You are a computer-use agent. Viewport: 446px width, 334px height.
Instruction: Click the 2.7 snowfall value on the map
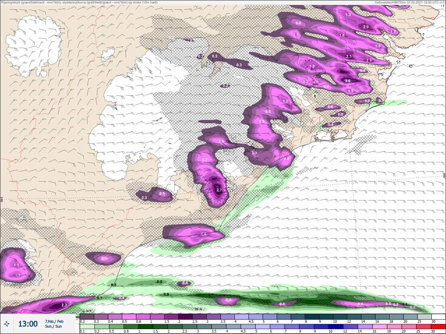219,190
